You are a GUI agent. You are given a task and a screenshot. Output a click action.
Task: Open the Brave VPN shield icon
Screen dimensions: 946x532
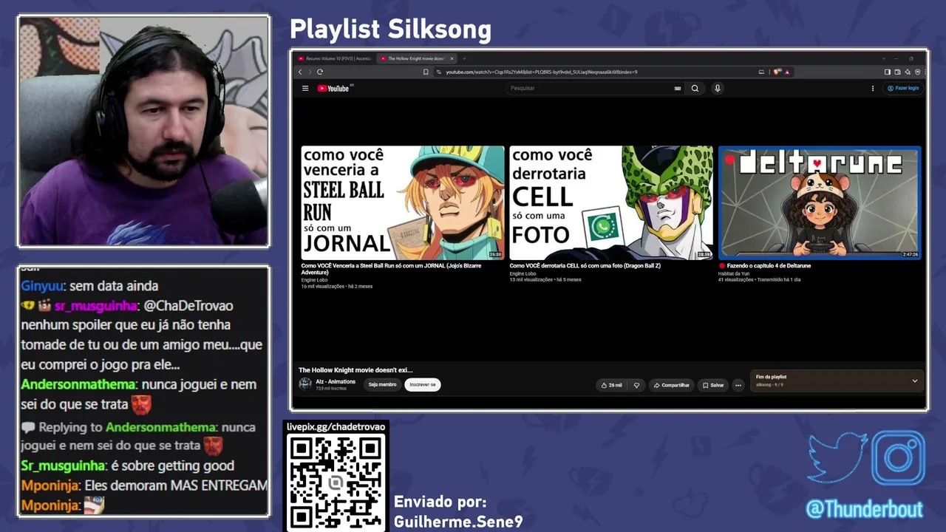click(x=918, y=72)
